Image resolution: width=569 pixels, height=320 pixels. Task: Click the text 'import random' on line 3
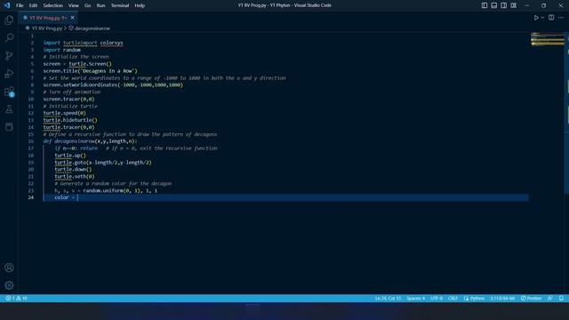[x=61, y=50]
